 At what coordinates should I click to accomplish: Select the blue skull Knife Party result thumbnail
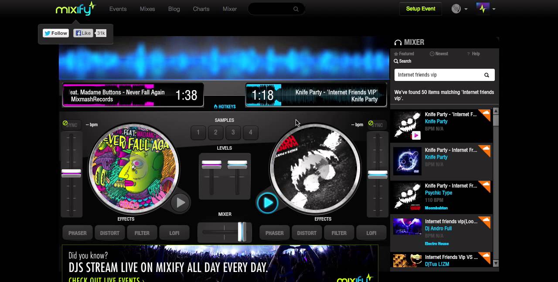407,161
